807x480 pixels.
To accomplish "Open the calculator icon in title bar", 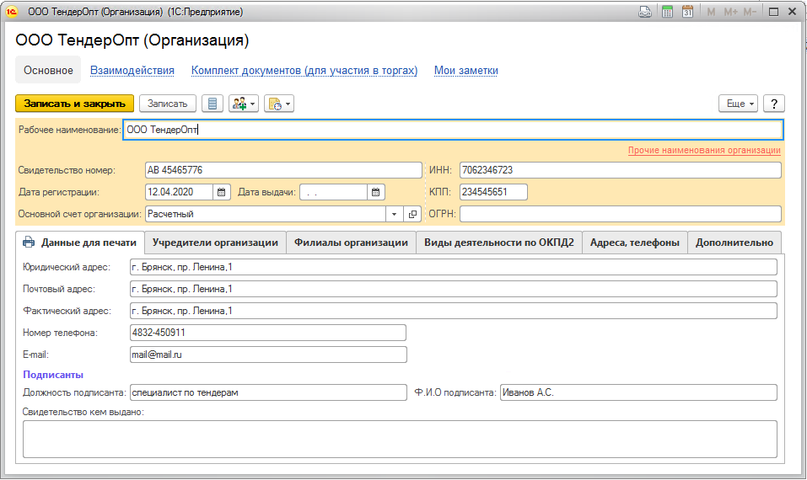I will 667,11.
